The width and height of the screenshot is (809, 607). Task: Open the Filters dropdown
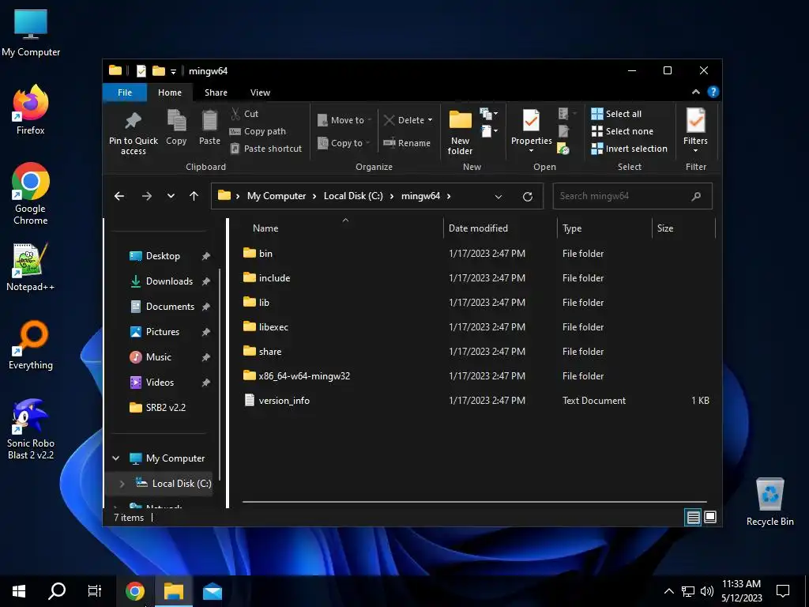point(695,132)
